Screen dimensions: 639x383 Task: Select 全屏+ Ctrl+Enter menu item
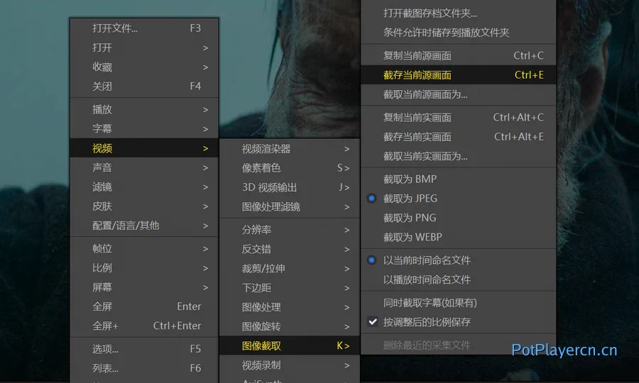click(144, 326)
